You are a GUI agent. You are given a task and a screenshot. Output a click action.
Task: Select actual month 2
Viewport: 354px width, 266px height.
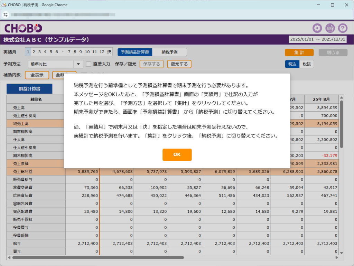(x=34, y=52)
